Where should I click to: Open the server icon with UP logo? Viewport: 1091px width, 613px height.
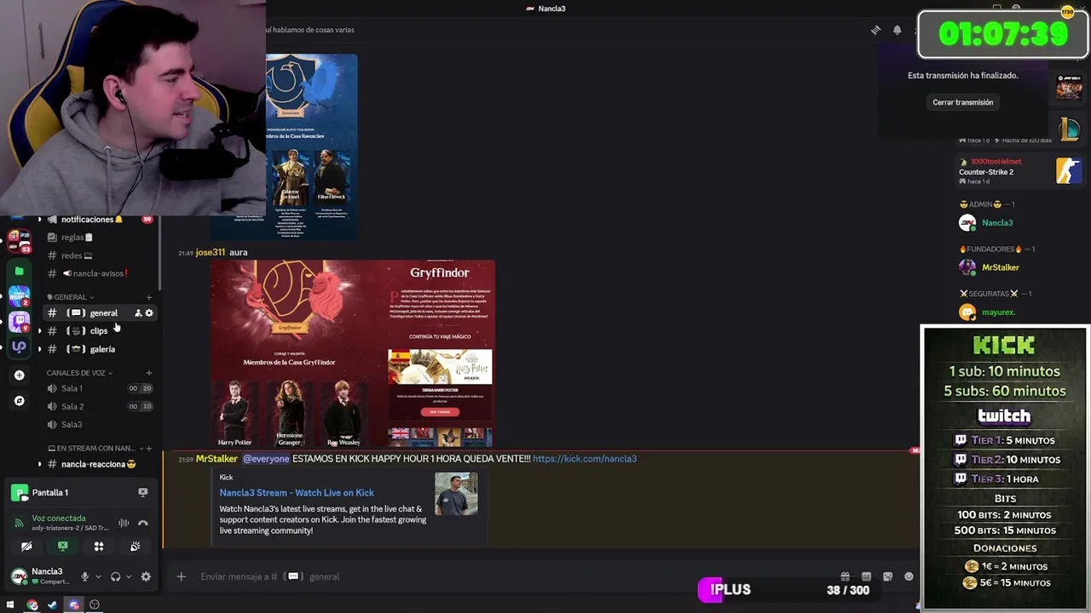(19, 347)
